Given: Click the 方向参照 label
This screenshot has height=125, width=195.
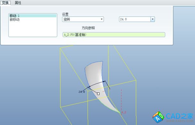Looking at the screenshot, I should (x=88, y=28).
